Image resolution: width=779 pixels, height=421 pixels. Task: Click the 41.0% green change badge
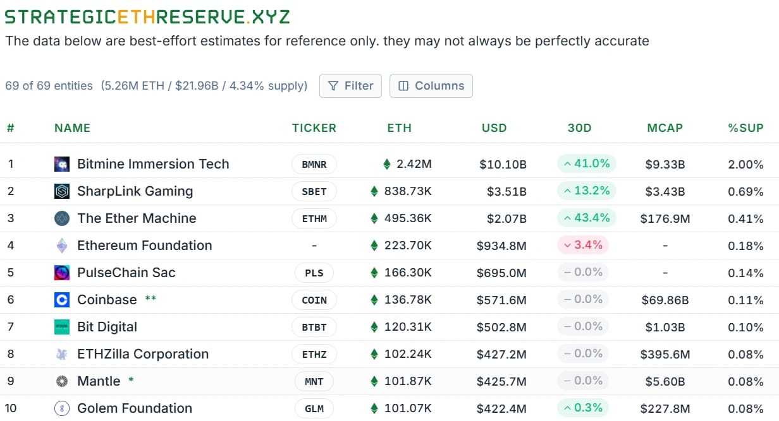(586, 164)
